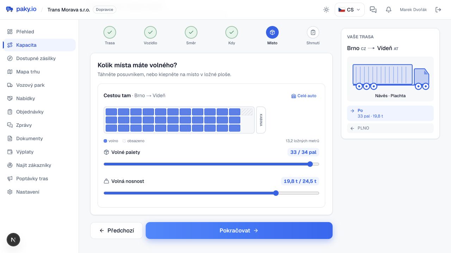Open Nastavení in the sidebar
Image resolution: width=451 pixels, height=253 pixels.
tap(39, 192)
